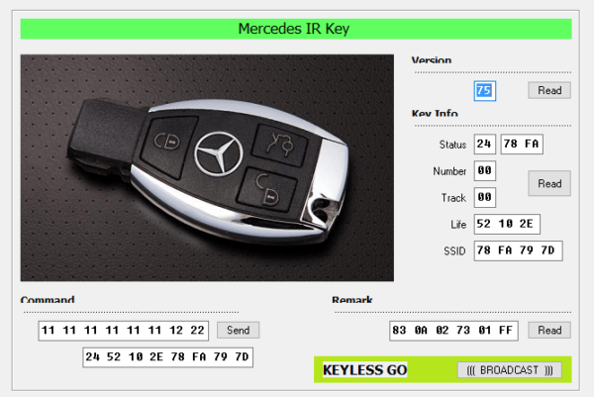The width and height of the screenshot is (594, 397).
Task: Select the Status field showing 78 FA
Action: (x=522, y=144)
